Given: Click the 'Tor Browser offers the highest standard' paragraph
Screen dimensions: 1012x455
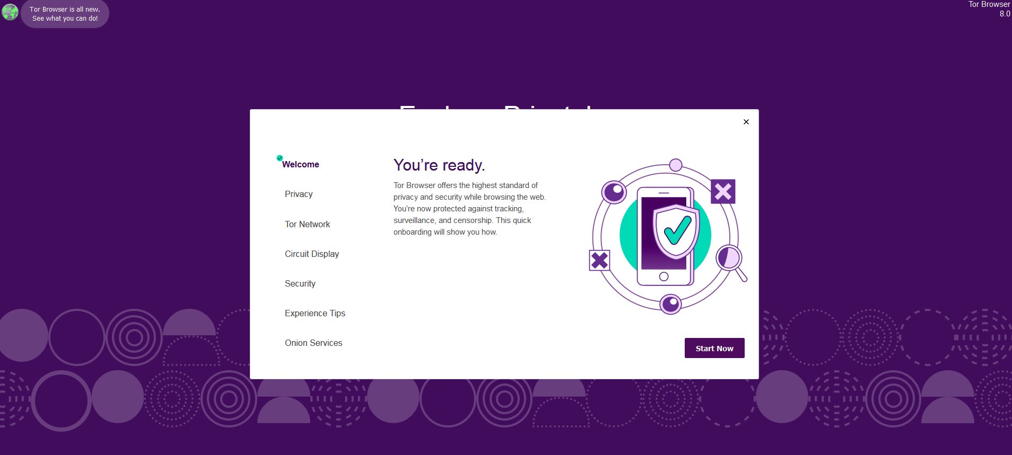Looking at the screenshot, I should [x=470, y=209].
